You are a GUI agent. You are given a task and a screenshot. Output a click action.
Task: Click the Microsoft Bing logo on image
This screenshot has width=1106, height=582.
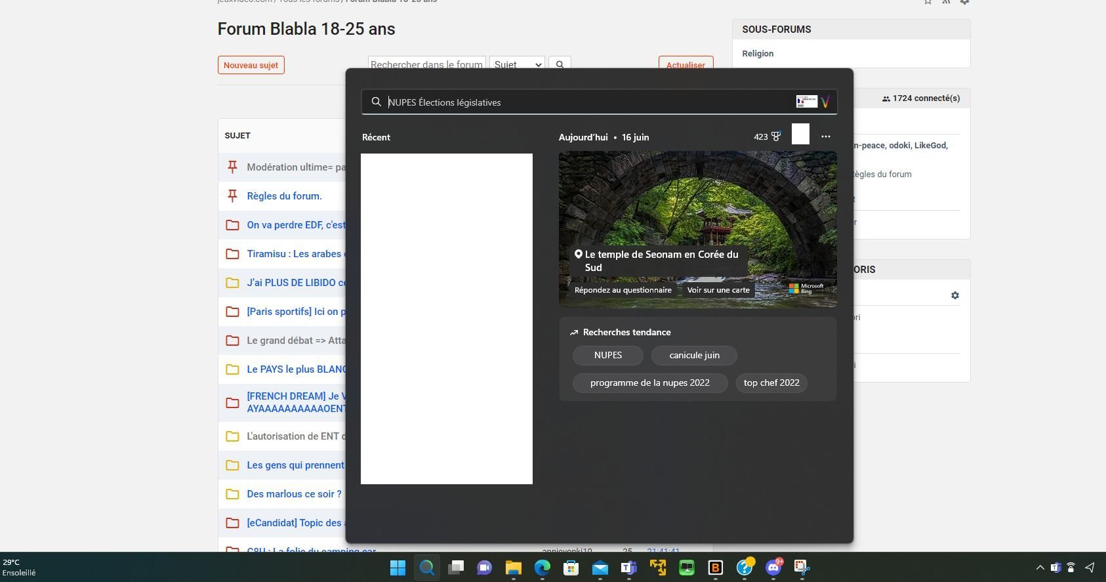806,289
